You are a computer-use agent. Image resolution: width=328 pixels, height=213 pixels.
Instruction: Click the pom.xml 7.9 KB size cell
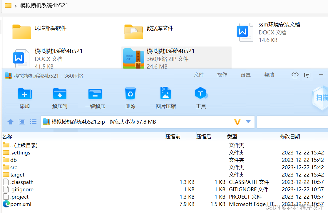187,204
